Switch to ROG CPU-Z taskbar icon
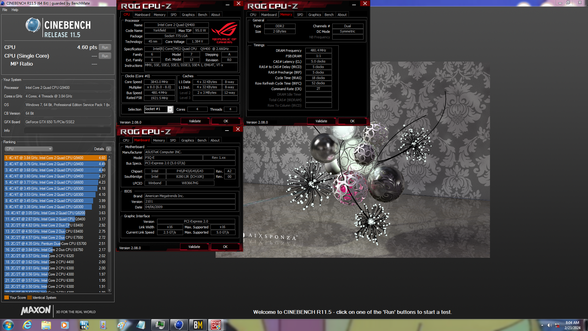Viewport: 588px width, 331px height. [216, 325]
